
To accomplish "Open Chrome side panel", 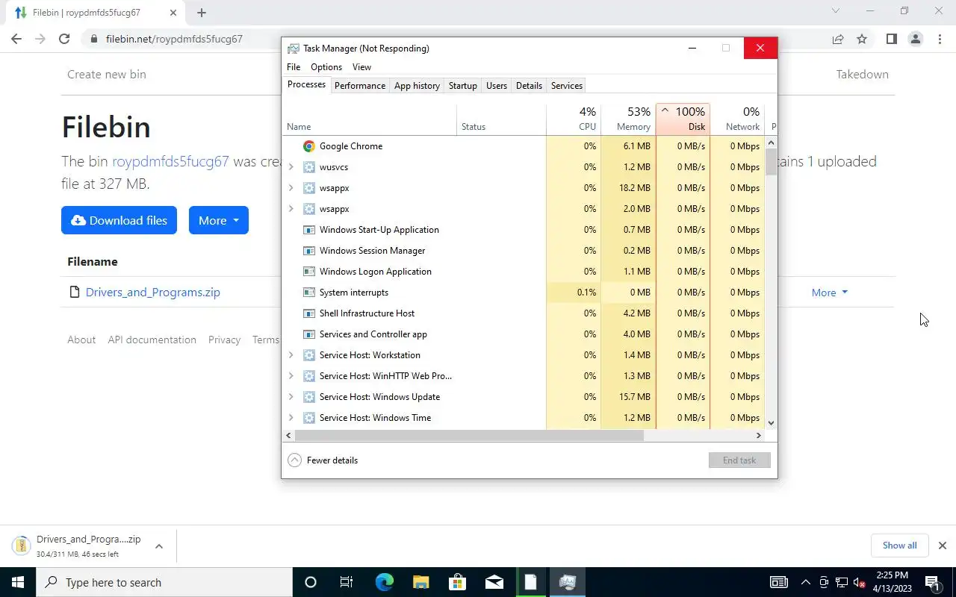I will point(891,39).
